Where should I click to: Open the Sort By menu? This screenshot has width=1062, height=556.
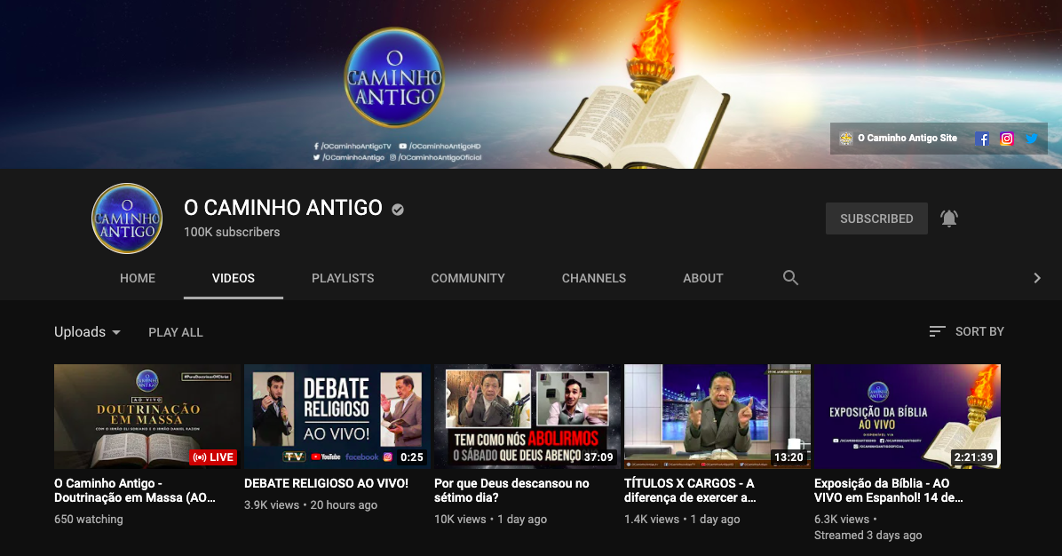pos(966,331)
